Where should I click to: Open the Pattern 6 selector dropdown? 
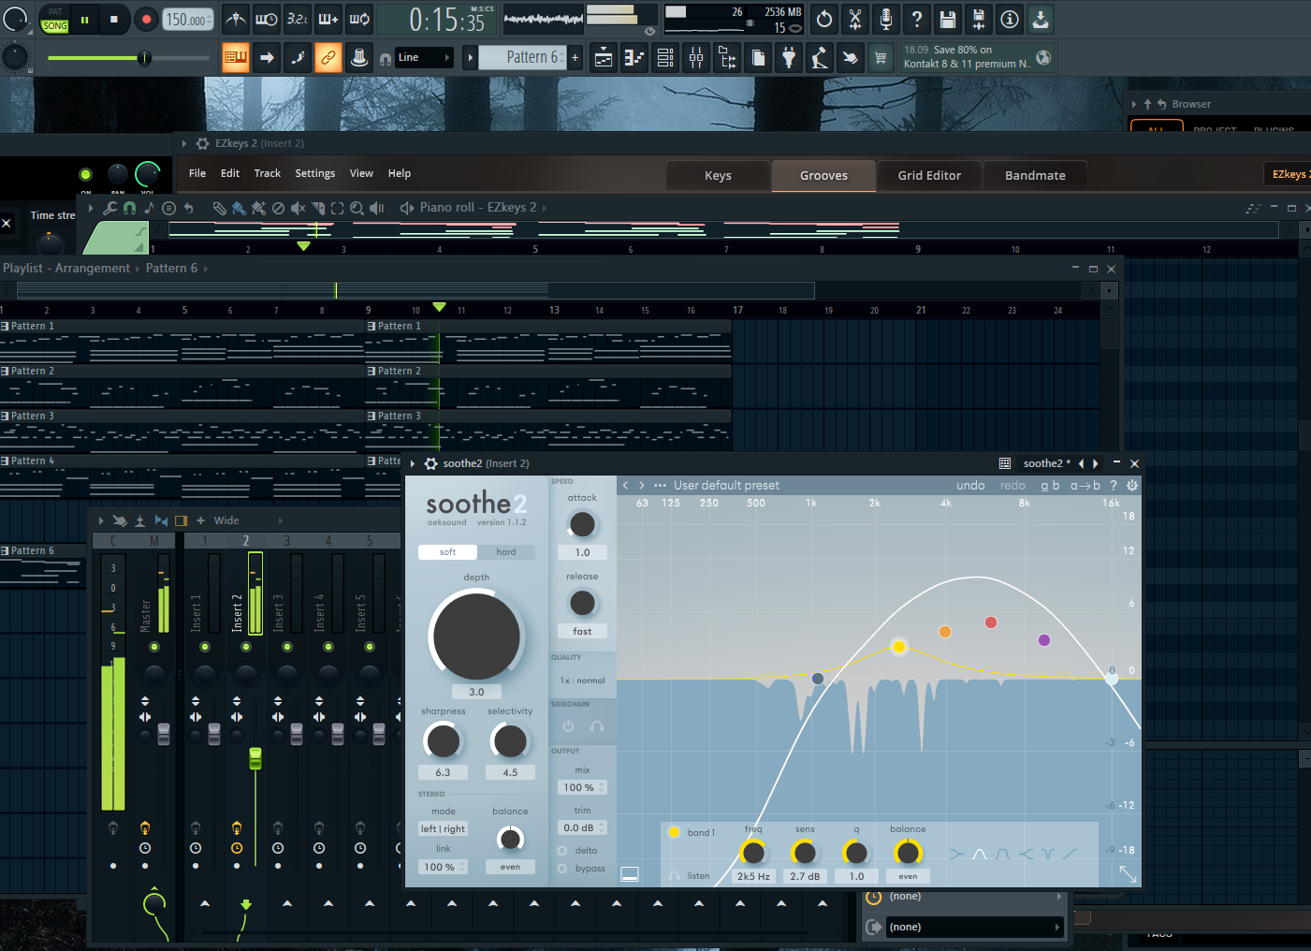522,58
